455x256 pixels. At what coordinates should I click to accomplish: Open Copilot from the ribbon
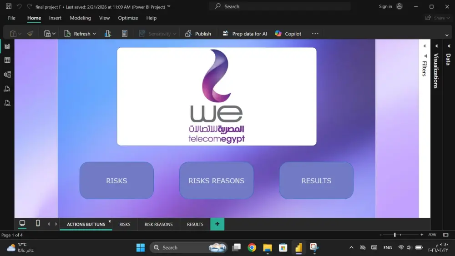pos(288,34)
